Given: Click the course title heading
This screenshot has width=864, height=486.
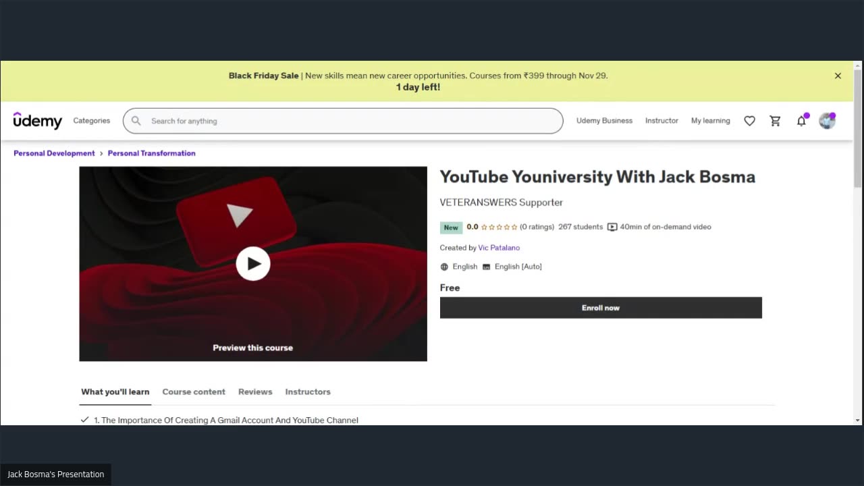Looking at the screenshot, I should [x=597, y=177].
